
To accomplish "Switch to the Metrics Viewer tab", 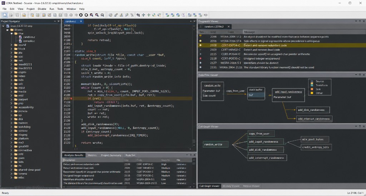I will [251, 186].
